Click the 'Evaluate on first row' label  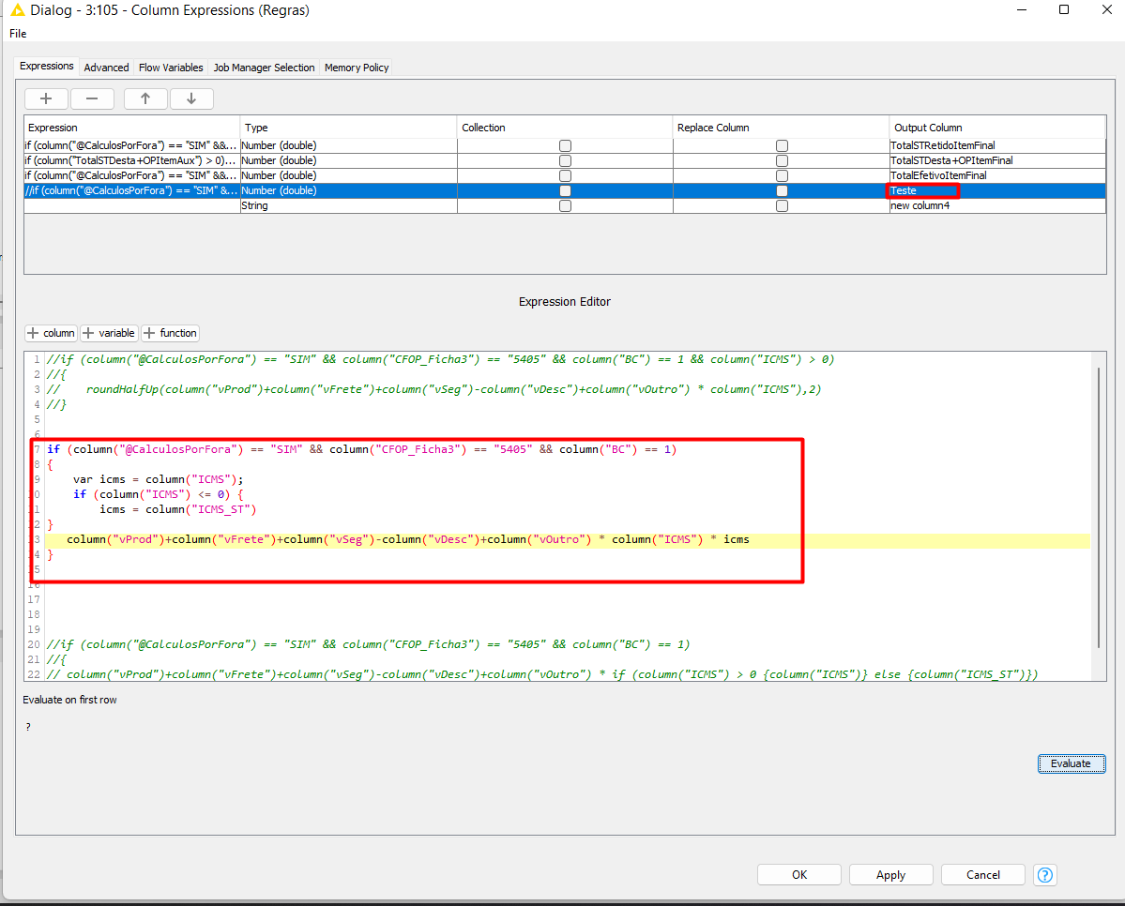coord(69,700)
